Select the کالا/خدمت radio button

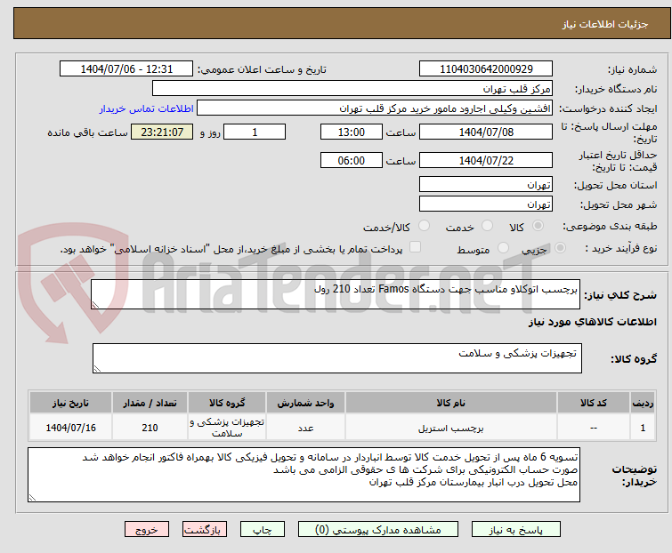[x=424, y=226]
